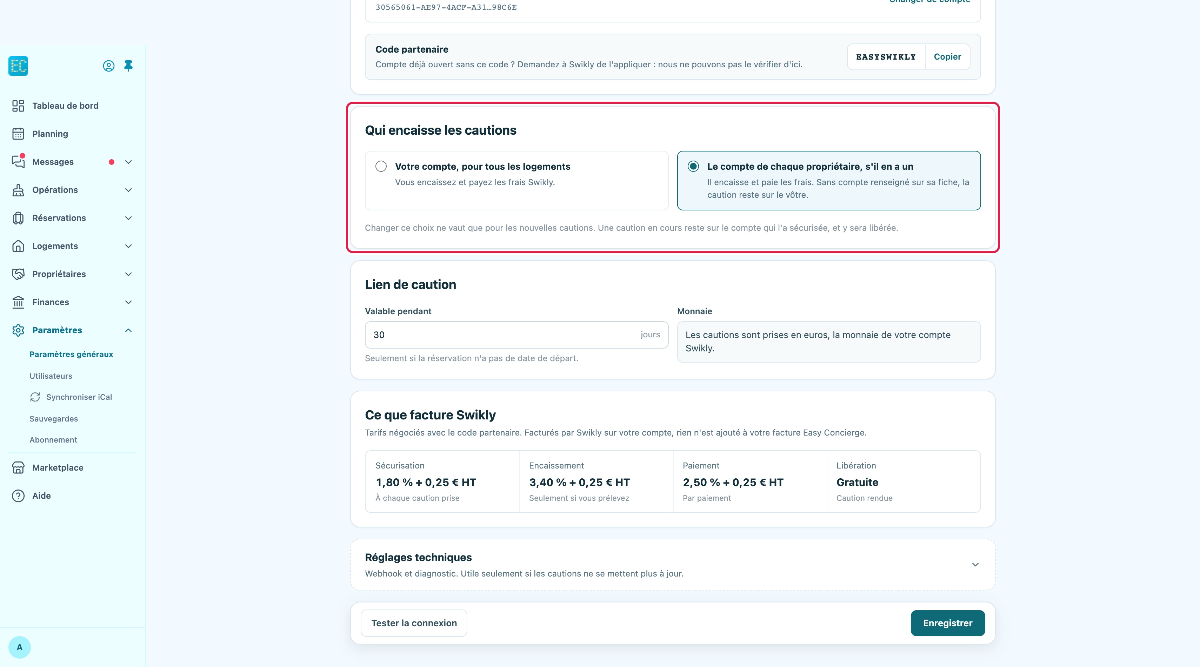Click the Finances bank icon

tap(18, 302)
